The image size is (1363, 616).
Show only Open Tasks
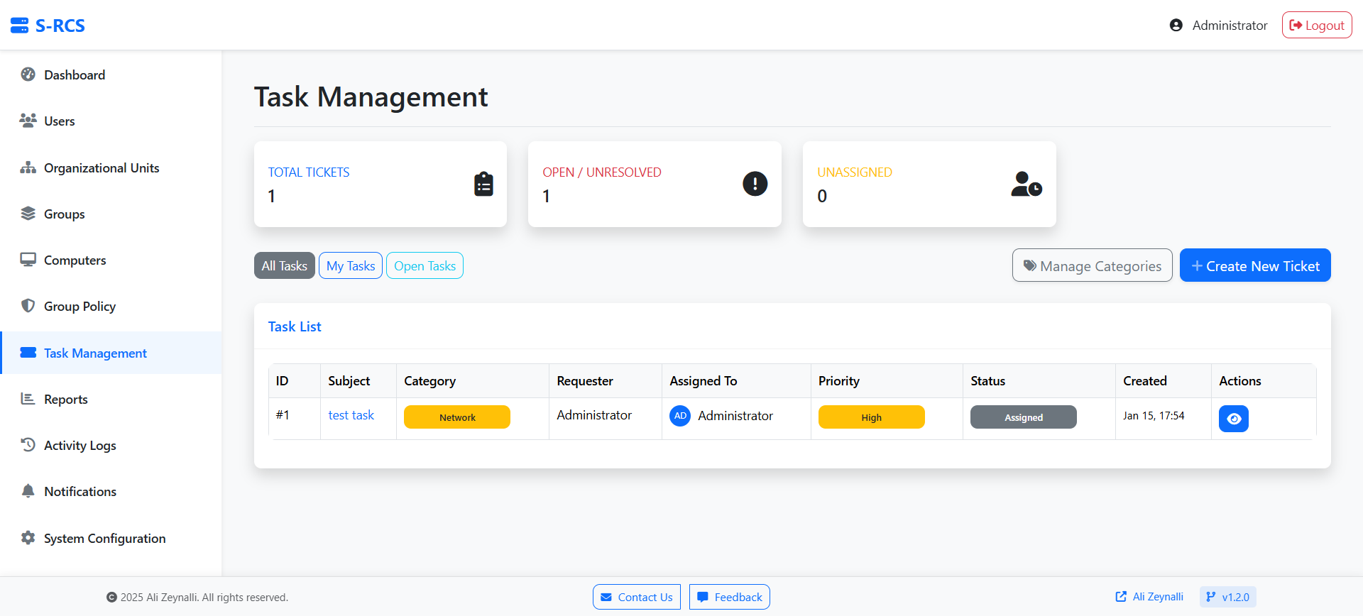click(425, 265)
